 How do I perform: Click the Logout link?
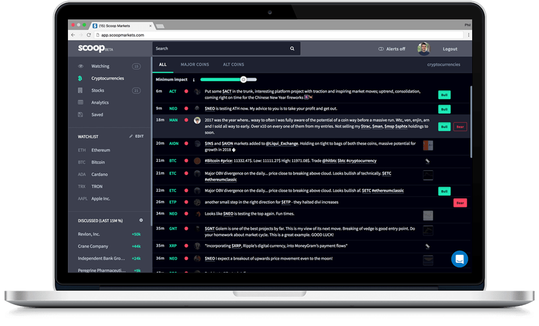click(450, 49)
